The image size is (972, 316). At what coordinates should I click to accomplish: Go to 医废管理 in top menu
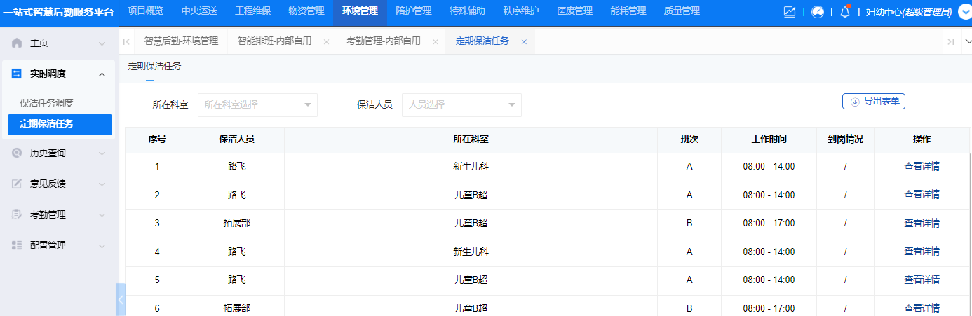coord(574,11)
